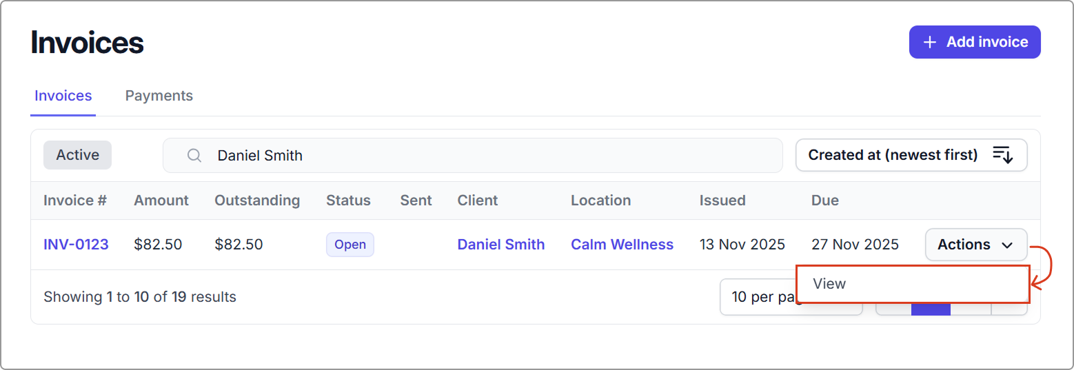
Task: Open Calm Wellness location link
Action: [x=622, y=245]
